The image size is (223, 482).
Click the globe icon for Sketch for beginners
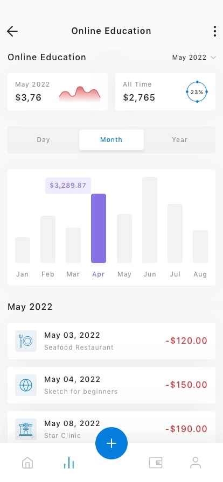(x=26, y=385)
